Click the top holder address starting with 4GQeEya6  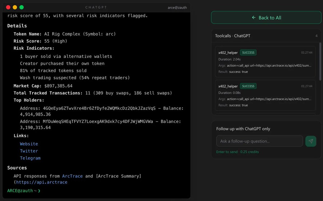coord(99,108)
